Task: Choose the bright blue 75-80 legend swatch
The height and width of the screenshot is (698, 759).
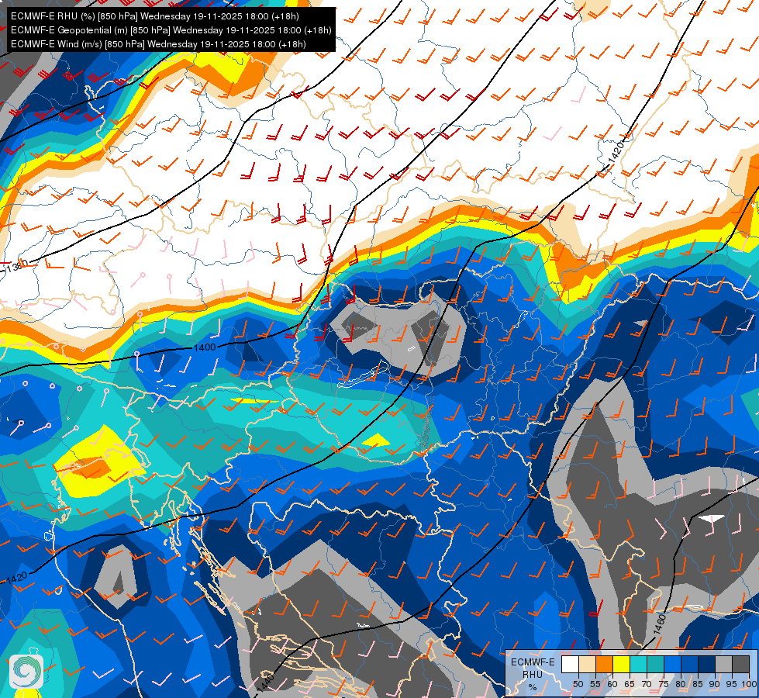Action: coord(672,665)
